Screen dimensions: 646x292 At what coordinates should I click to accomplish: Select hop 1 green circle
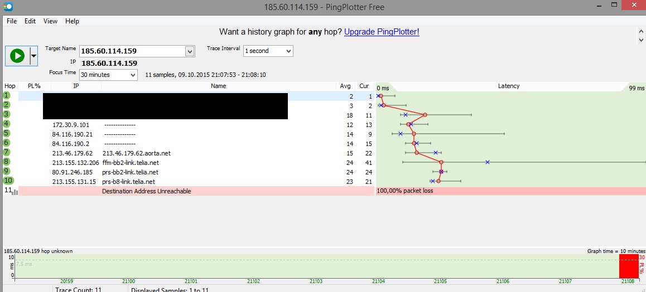coord(6,95)
